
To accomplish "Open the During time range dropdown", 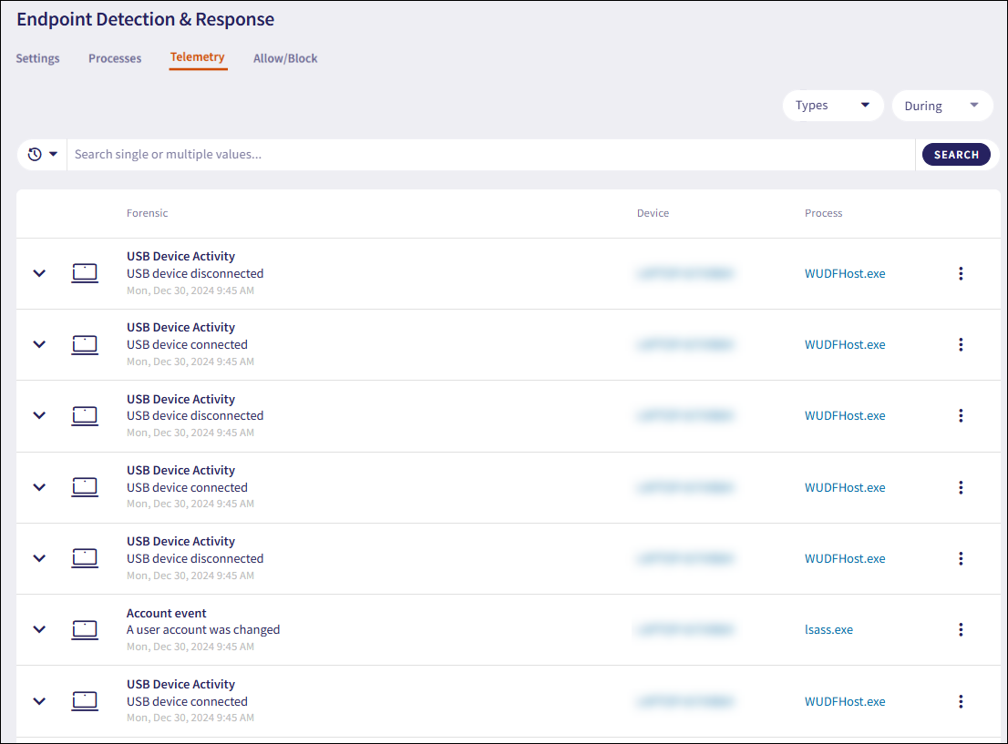I will pyautogui.click(x=941, y=106).
